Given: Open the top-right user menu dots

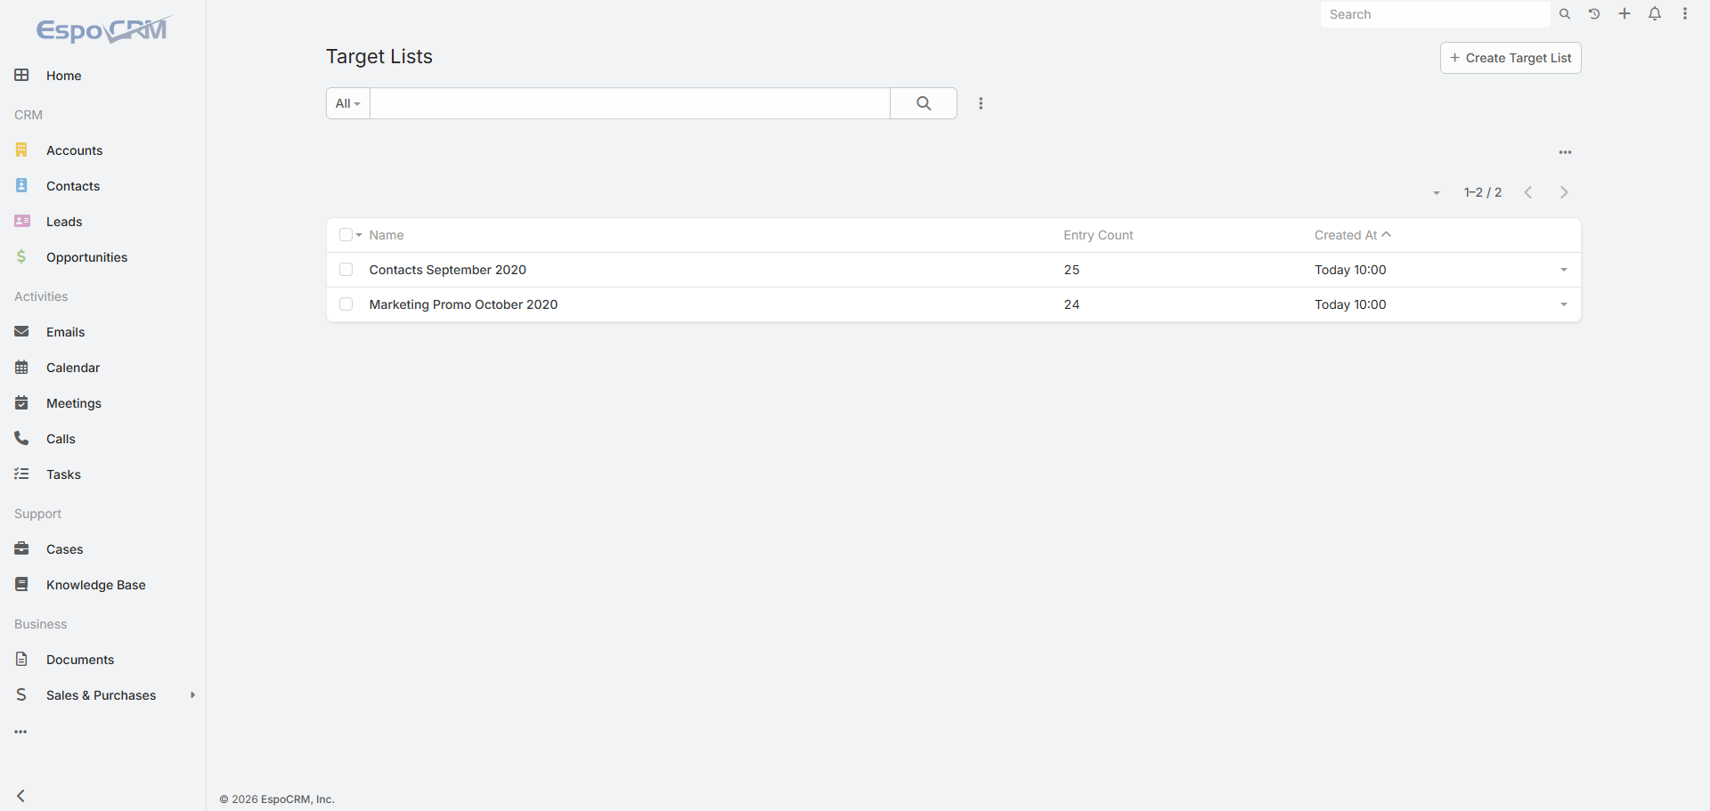Looking at the screenshot, I should (1685, 14).
